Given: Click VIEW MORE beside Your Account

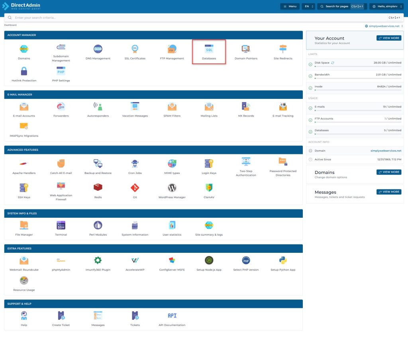Looking at the screenshot, I should [x=389, y=38].
